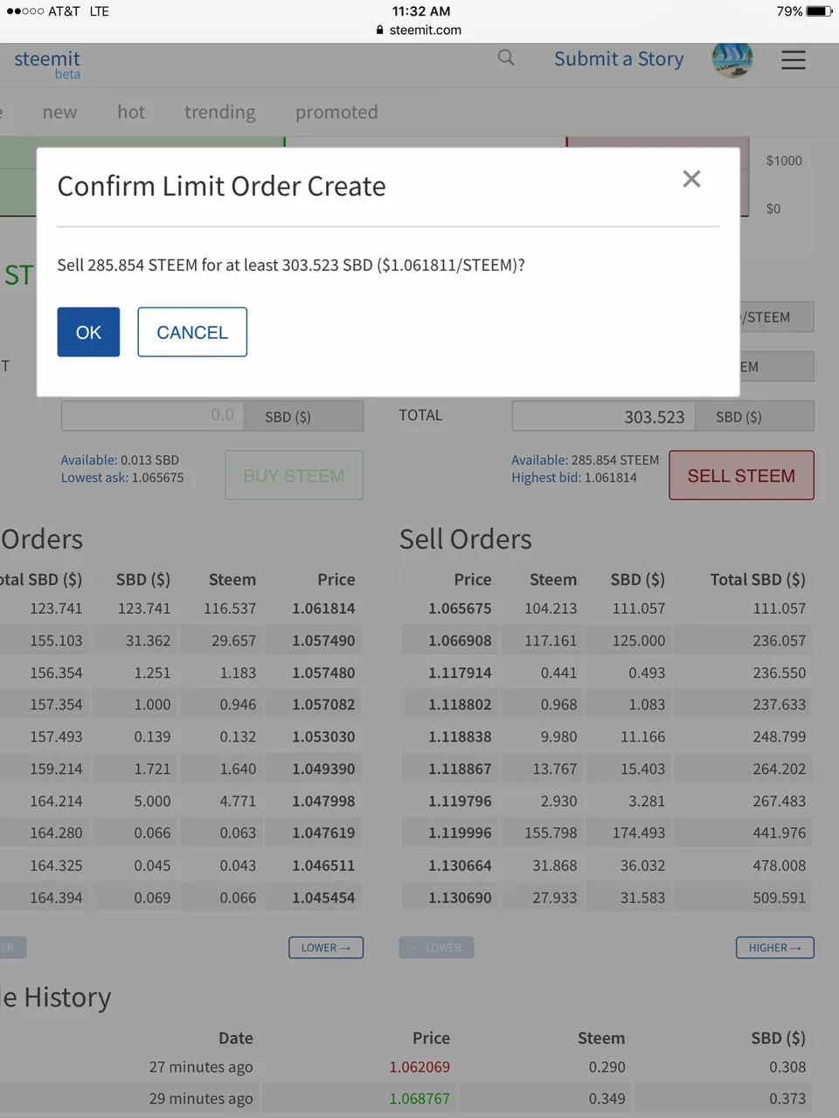This screenshot has height=1118, width=839.
Task: Select buy order price 1.047998
Action: point(323,801)
